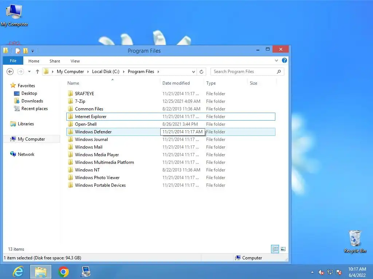This screenshot has width=373, height=279.
Task: Click the folder icon in the title bar
Action: coord(6,50)
